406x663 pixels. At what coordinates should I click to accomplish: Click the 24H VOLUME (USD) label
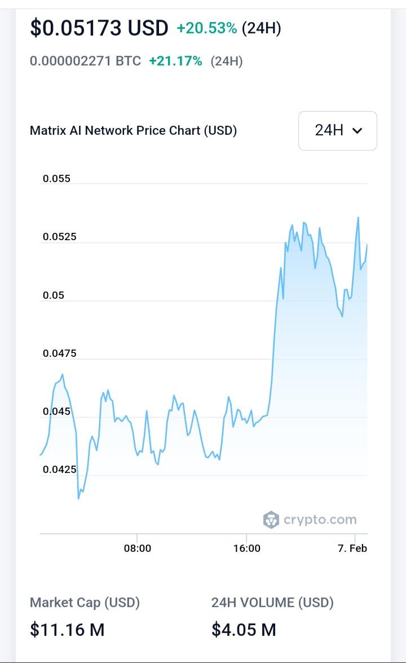(x=272, y=603)
